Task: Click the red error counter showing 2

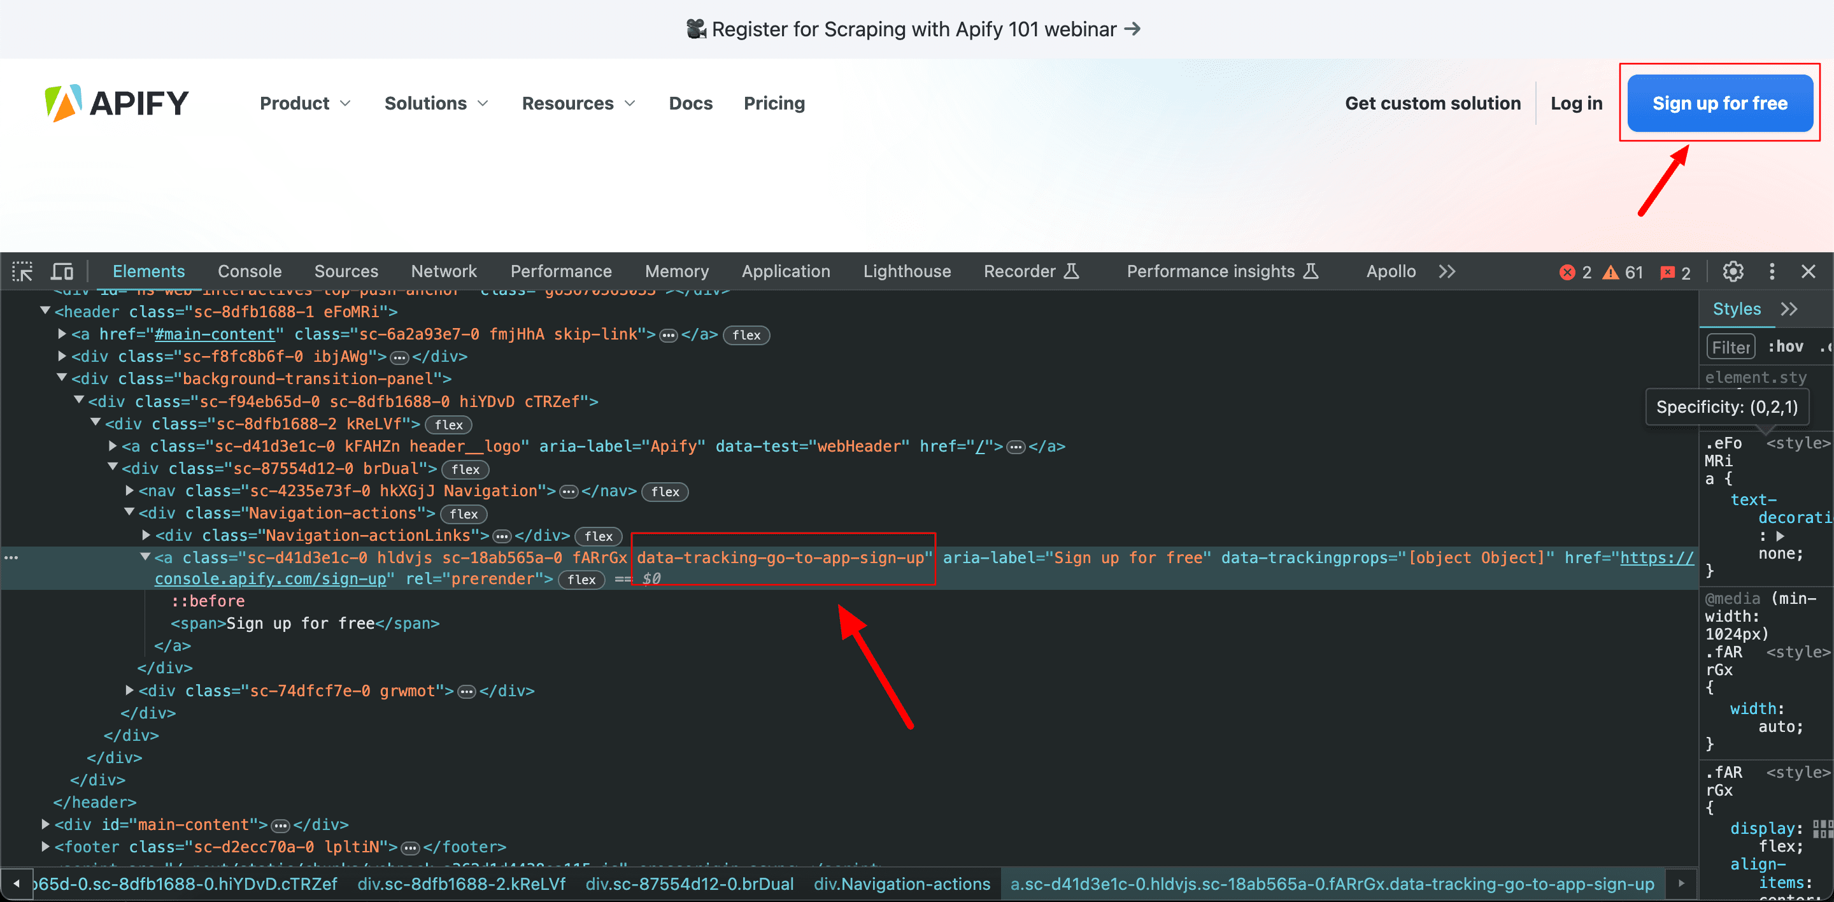Action: tap(1575, 272)
